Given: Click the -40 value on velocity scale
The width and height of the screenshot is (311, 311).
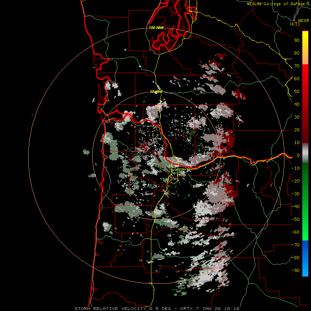Looking at the screenshot, I should pos(295,207).
